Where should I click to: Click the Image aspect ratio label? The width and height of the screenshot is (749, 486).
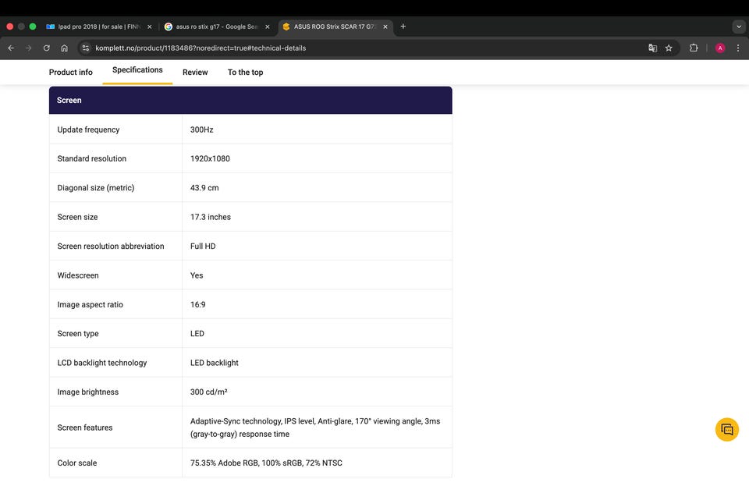(x=91, y=304)
